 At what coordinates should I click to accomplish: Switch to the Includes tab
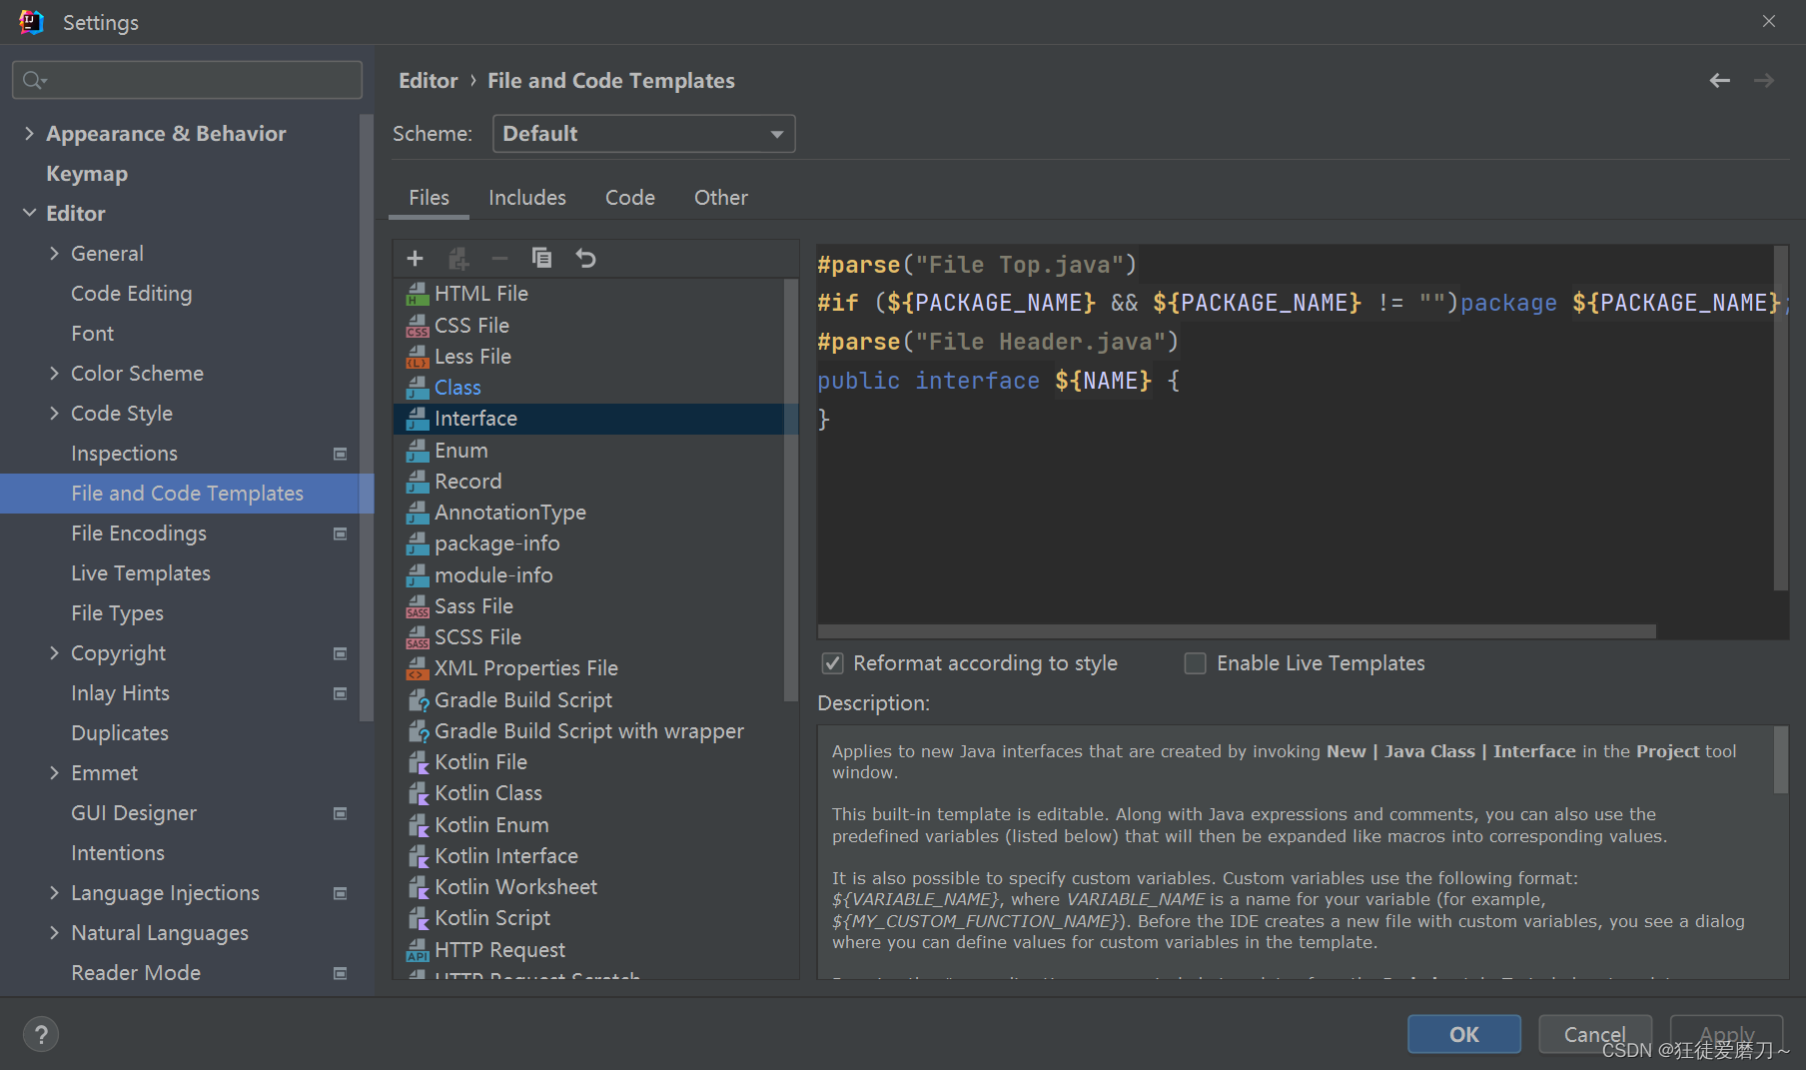click(x=526, y=198)
